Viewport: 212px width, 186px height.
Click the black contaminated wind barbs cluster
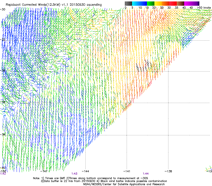tap(144, 66)
